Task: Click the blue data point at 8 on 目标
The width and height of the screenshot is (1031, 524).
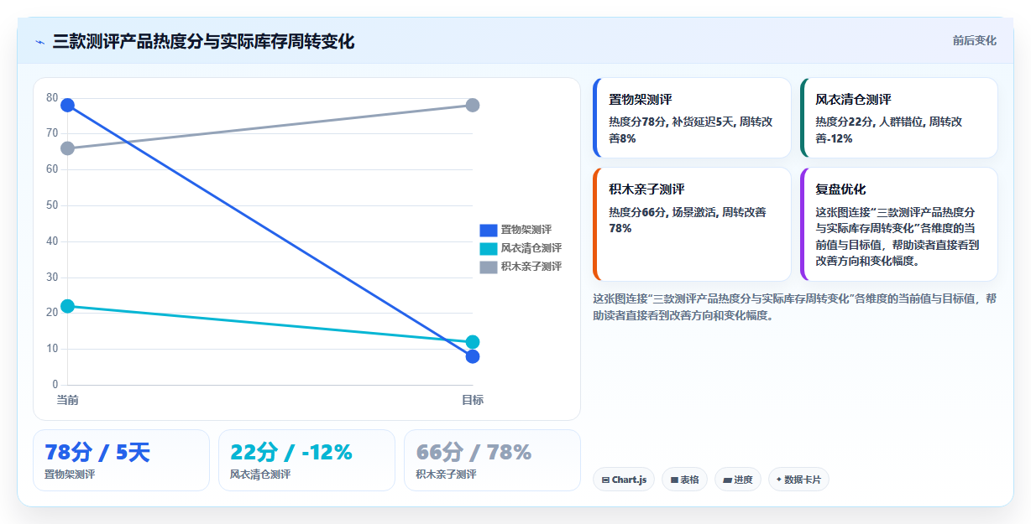Action: pyautogui.click(x=473, y=356)
